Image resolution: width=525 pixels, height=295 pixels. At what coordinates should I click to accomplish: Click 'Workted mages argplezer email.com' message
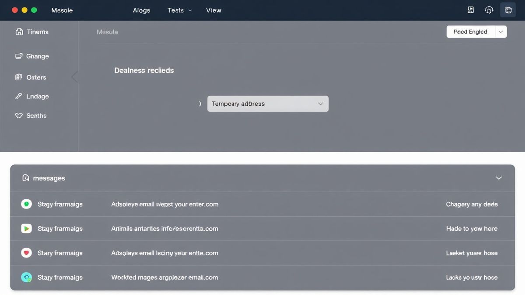pyautogui.click(x=164, y=278)
